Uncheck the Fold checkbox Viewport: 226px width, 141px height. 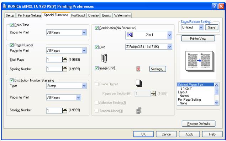click(x=96, y=47)
